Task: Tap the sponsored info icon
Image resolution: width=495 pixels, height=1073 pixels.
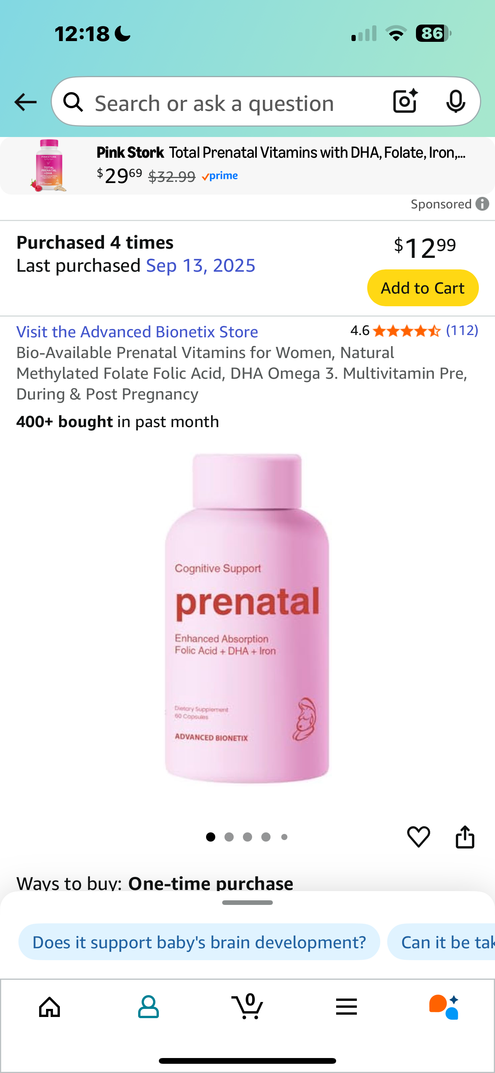Action: click(482, 204)
